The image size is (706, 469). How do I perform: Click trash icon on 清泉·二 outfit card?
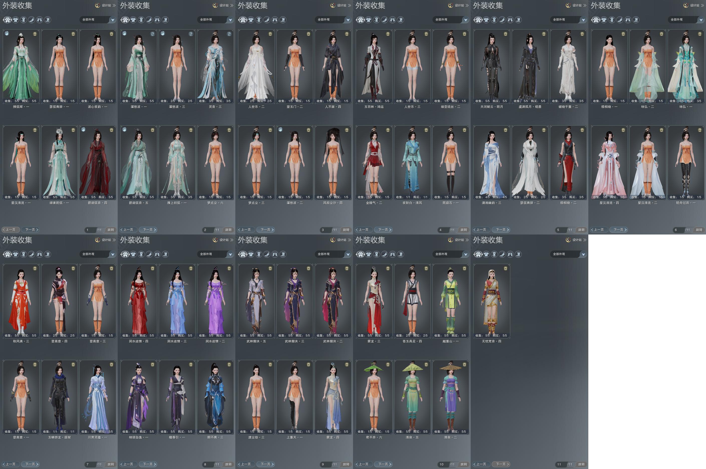tap(464, 364)
